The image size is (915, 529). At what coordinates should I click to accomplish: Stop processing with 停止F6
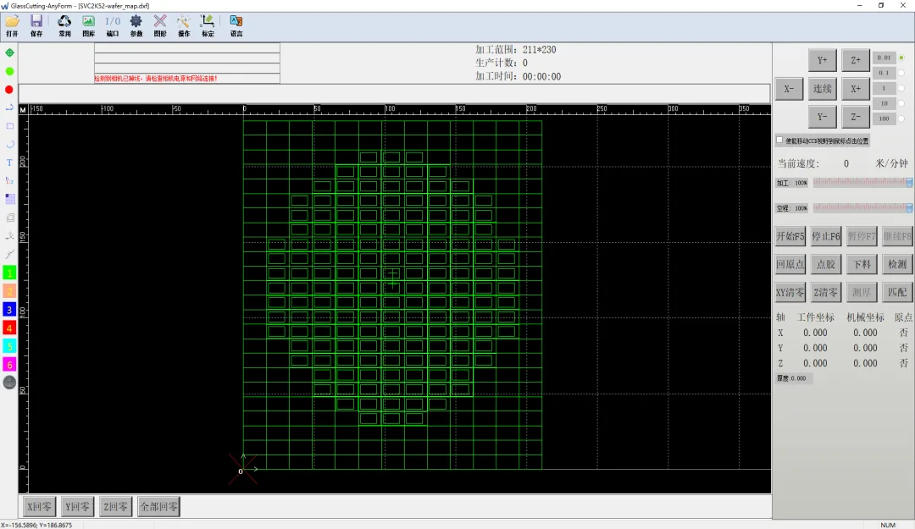coord(826,236)
